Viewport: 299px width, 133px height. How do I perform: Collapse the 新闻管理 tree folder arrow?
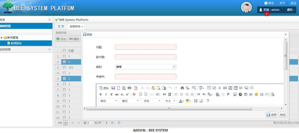(x=2, y=38)
